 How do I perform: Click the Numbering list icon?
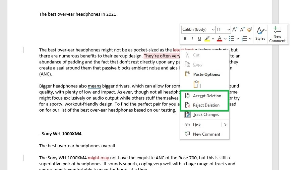click(244, 38)
